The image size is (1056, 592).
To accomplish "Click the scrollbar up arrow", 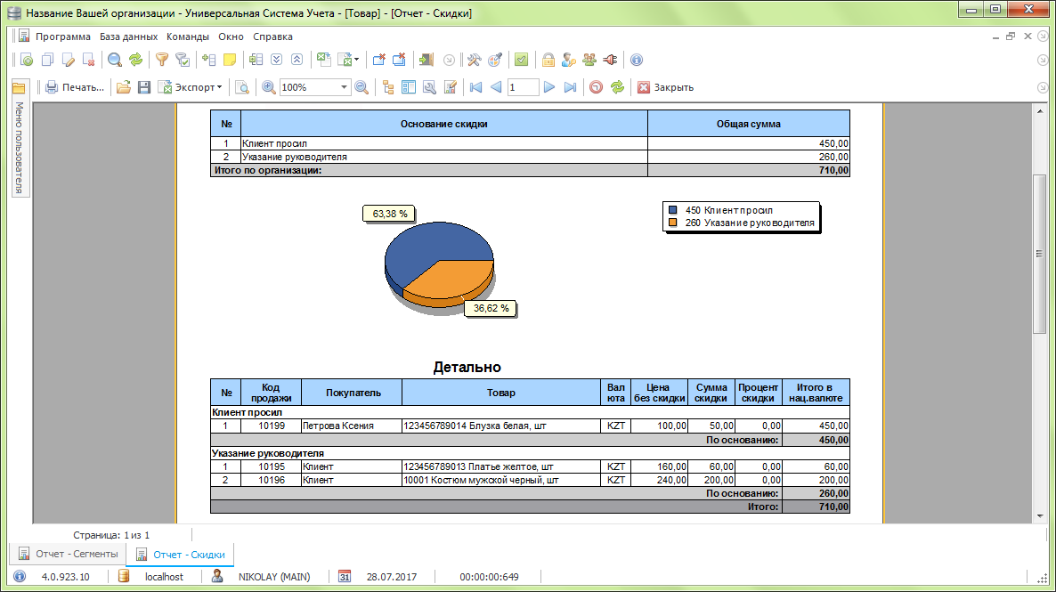I will point(1039,111).
